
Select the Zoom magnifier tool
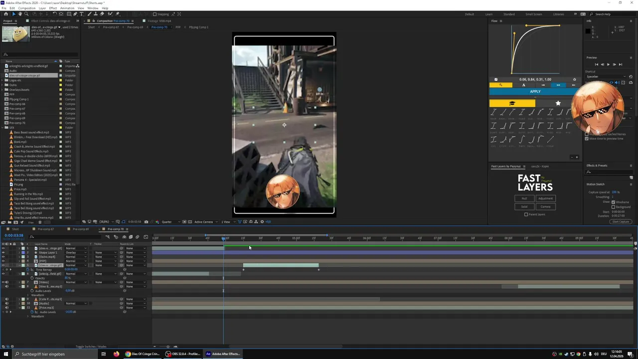[25, 14]
